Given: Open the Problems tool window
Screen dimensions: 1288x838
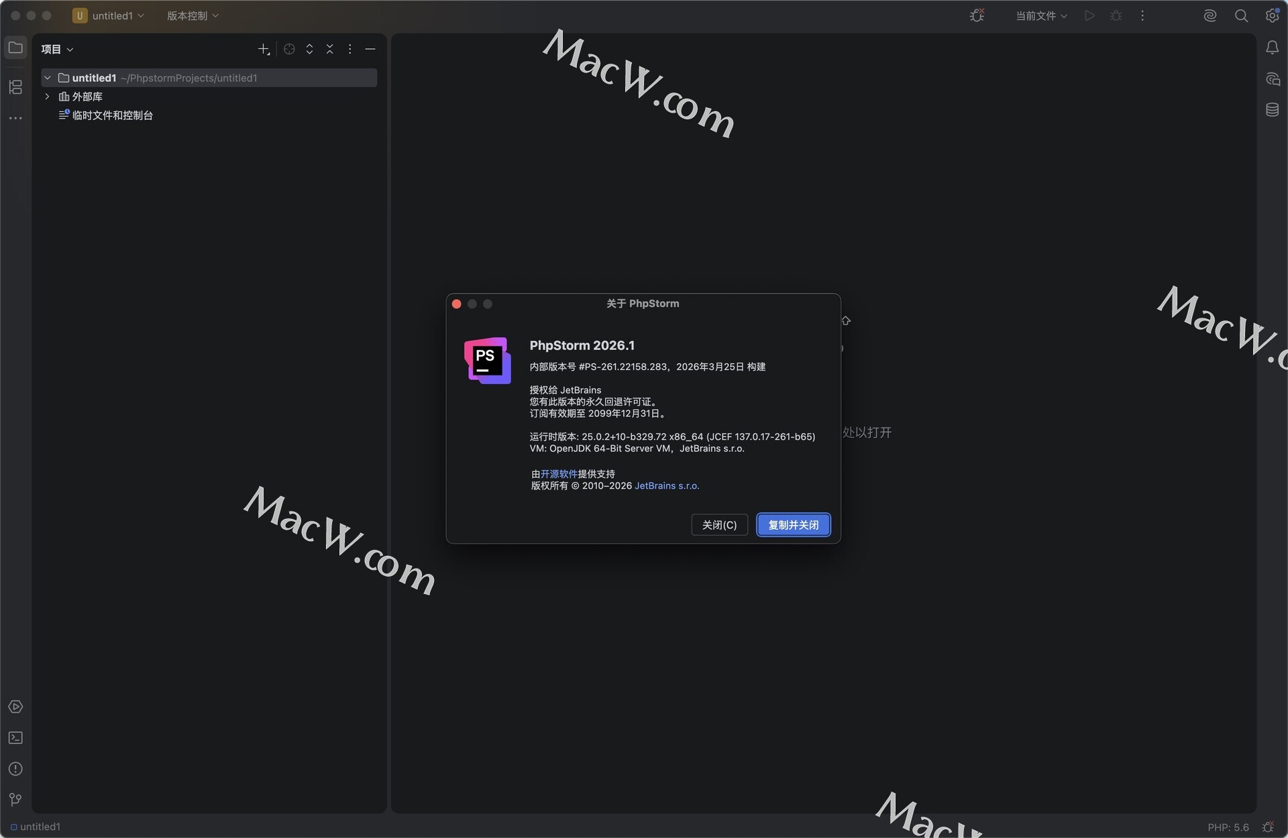Looking at the screenshot, I should [x=15, y=769].
